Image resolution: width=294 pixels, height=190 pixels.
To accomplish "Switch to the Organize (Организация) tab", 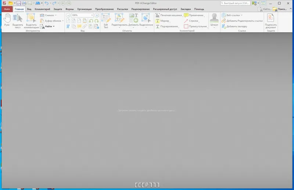I will (x=85, y=9).
